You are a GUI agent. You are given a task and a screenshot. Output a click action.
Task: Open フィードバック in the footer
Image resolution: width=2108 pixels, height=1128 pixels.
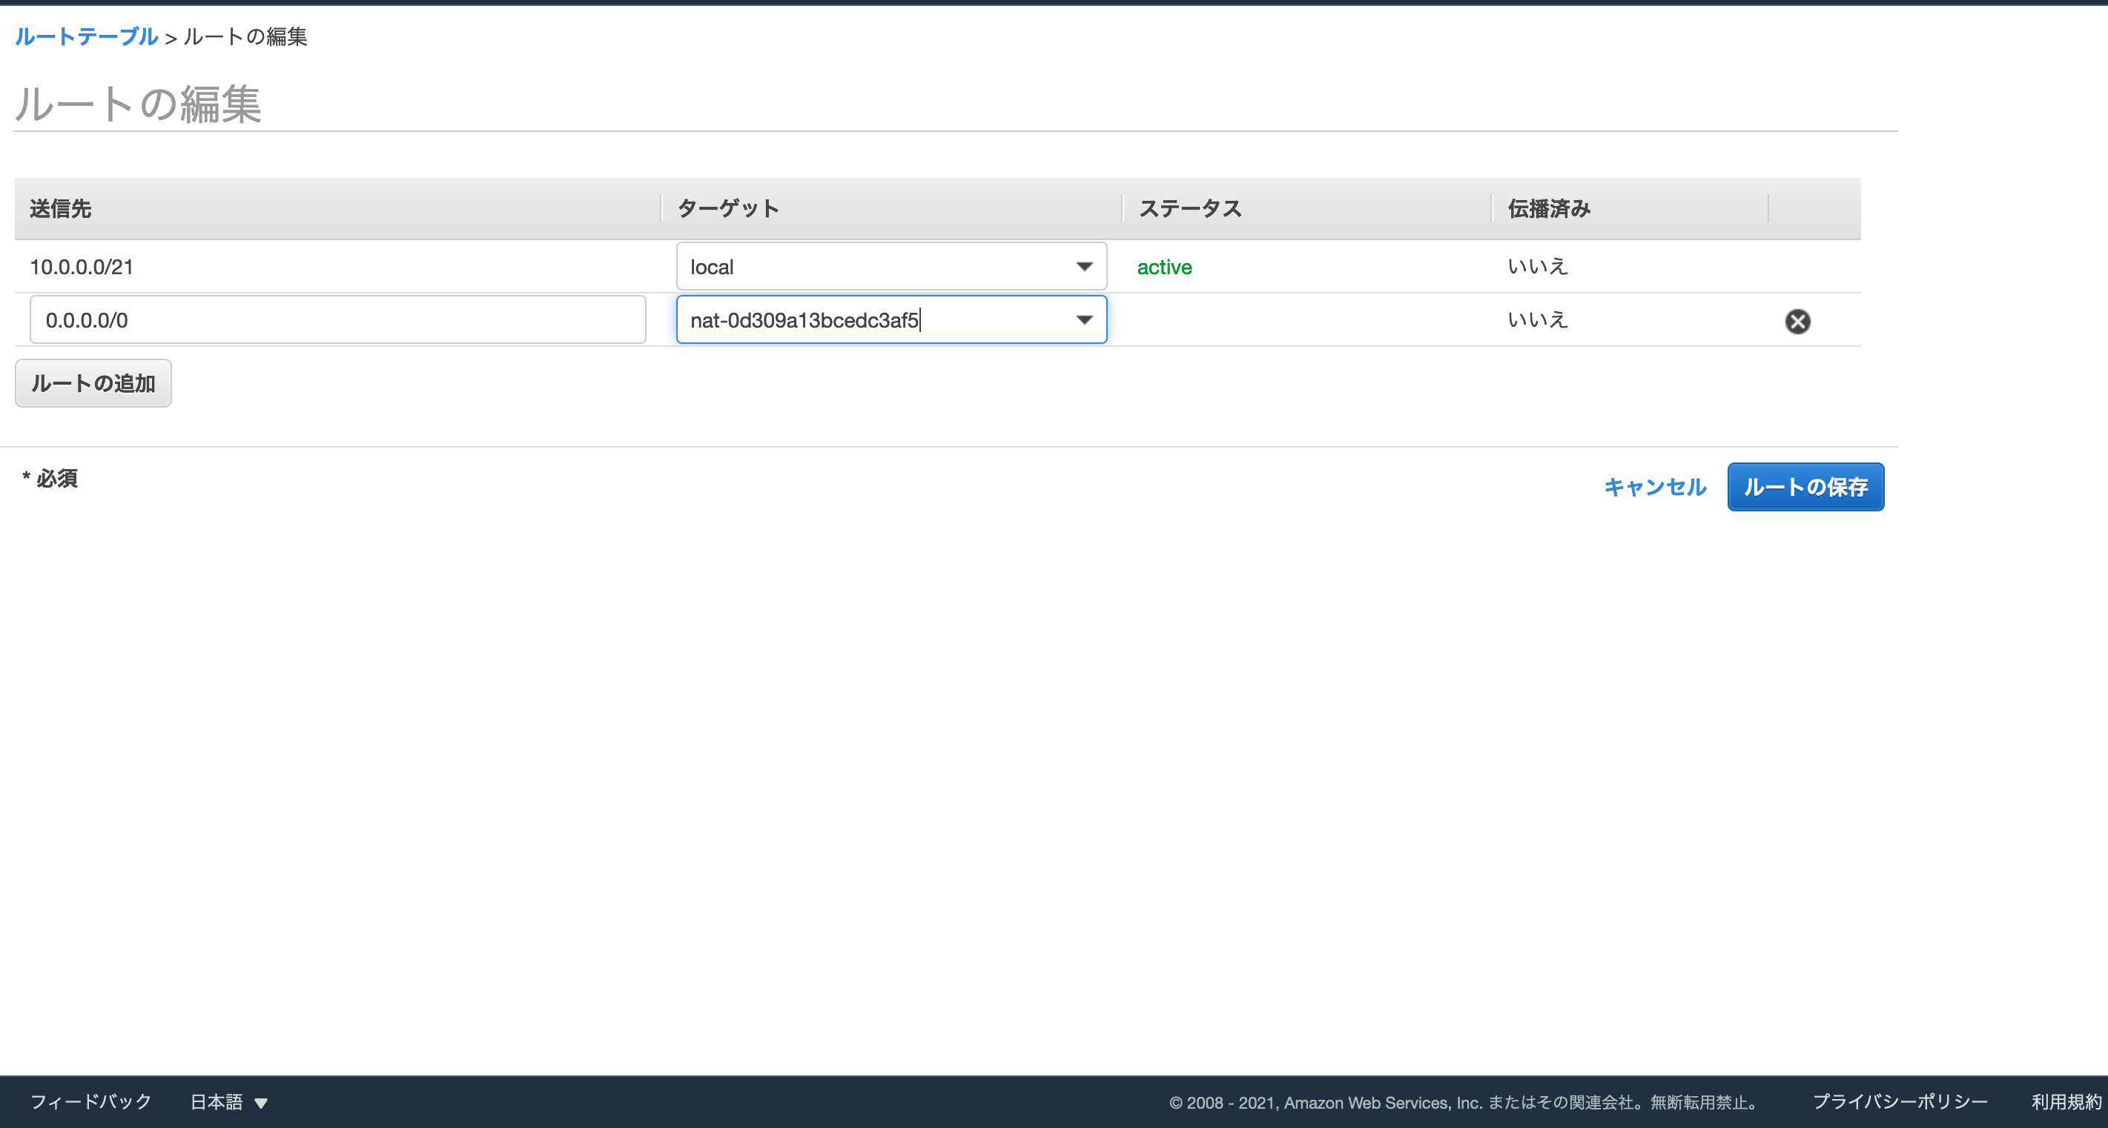click(91, 1102)
